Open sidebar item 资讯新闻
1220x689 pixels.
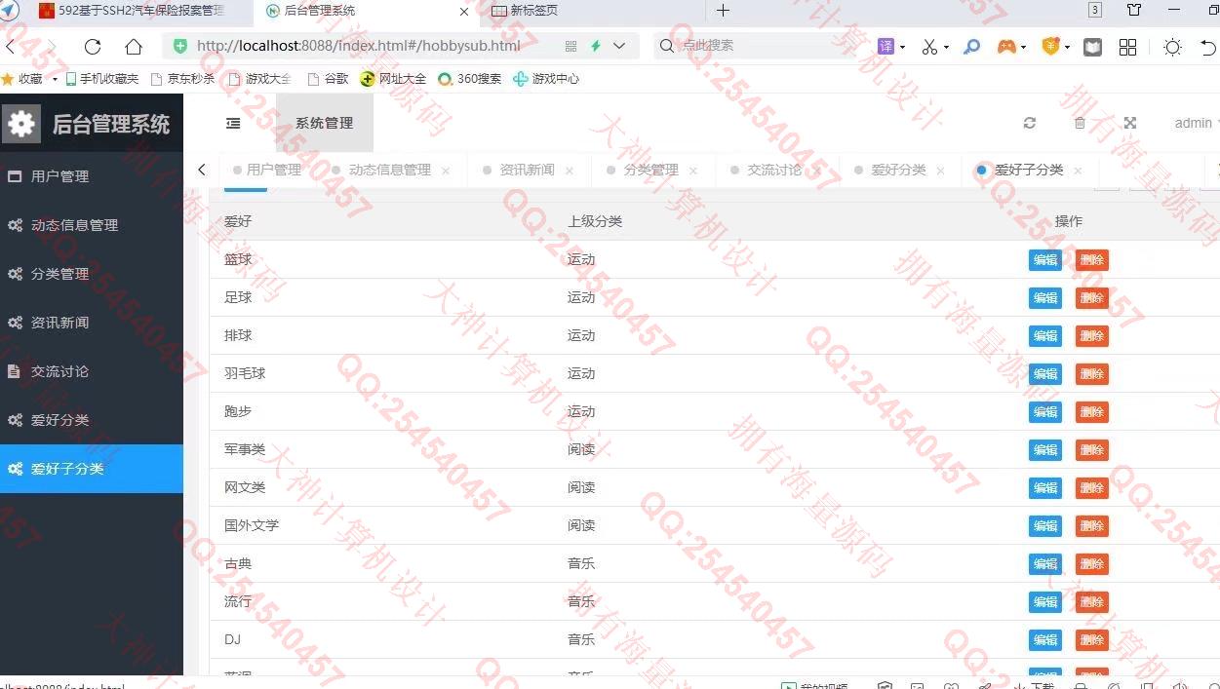click(92, 323)
